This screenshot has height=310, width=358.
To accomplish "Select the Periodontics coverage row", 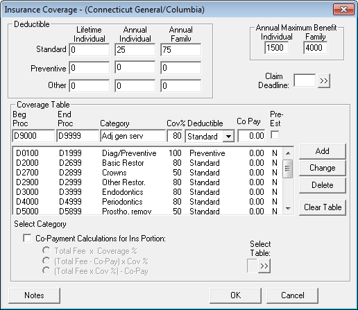I will (x=148, y=202).
